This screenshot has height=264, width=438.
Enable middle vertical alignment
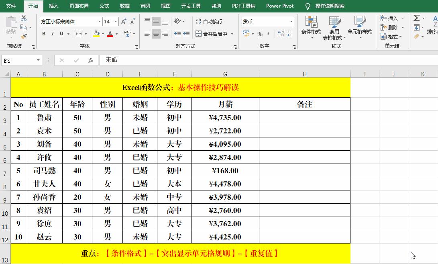[157, 21]
